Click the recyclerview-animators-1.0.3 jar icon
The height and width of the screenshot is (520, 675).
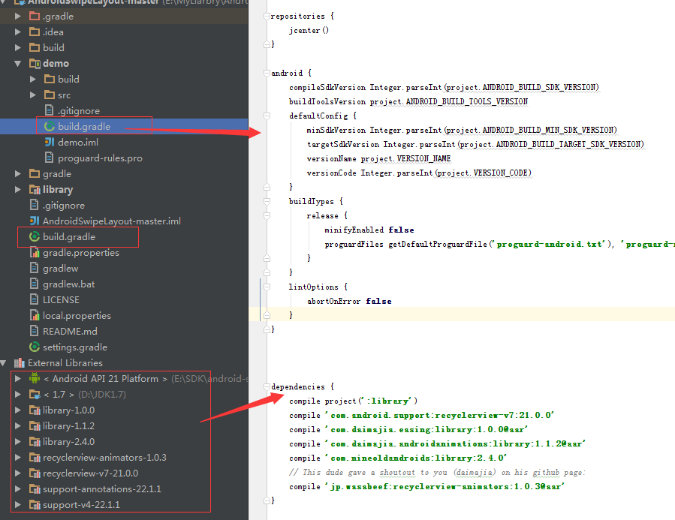35,458
